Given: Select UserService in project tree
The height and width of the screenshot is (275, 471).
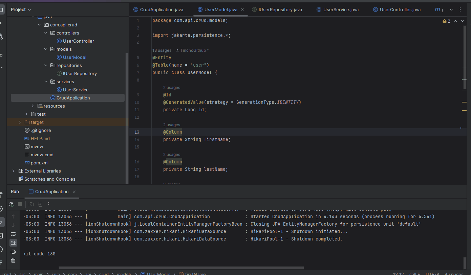Looking at the screenshot, I should [x=76, y=90].
